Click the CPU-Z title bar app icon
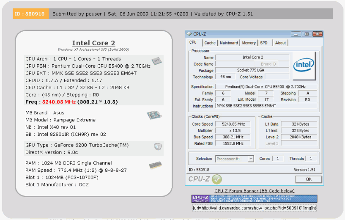This screenshot has height=220, width=345. click(189, 34)
